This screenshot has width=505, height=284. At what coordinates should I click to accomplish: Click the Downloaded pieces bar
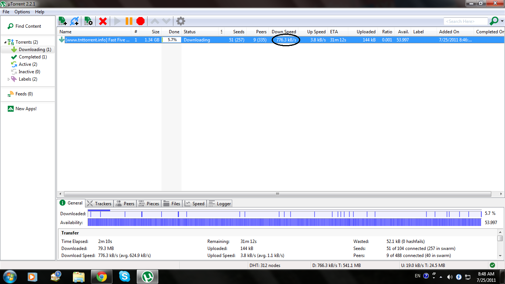coord(285,214)
